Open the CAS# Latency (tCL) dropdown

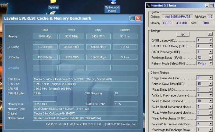point(211,40)
